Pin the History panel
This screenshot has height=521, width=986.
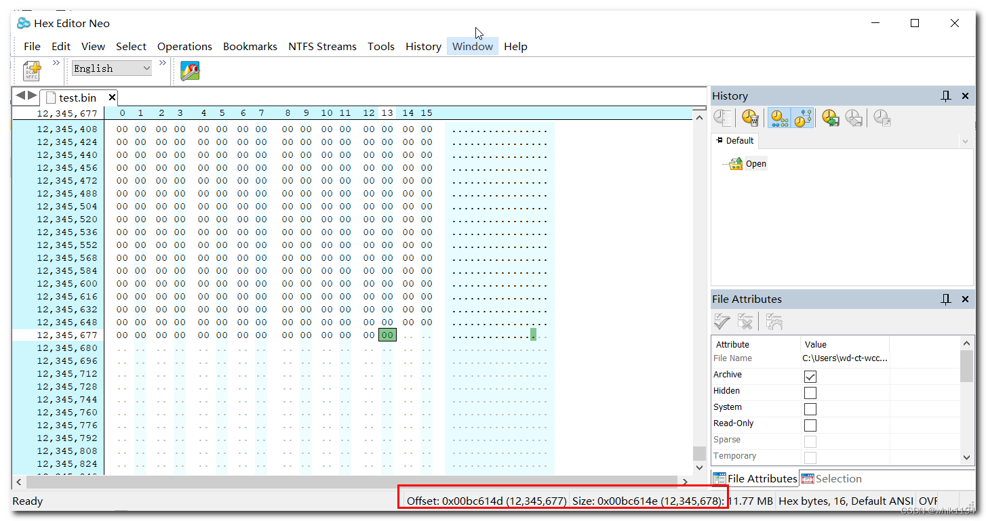[x=946, y=96]
